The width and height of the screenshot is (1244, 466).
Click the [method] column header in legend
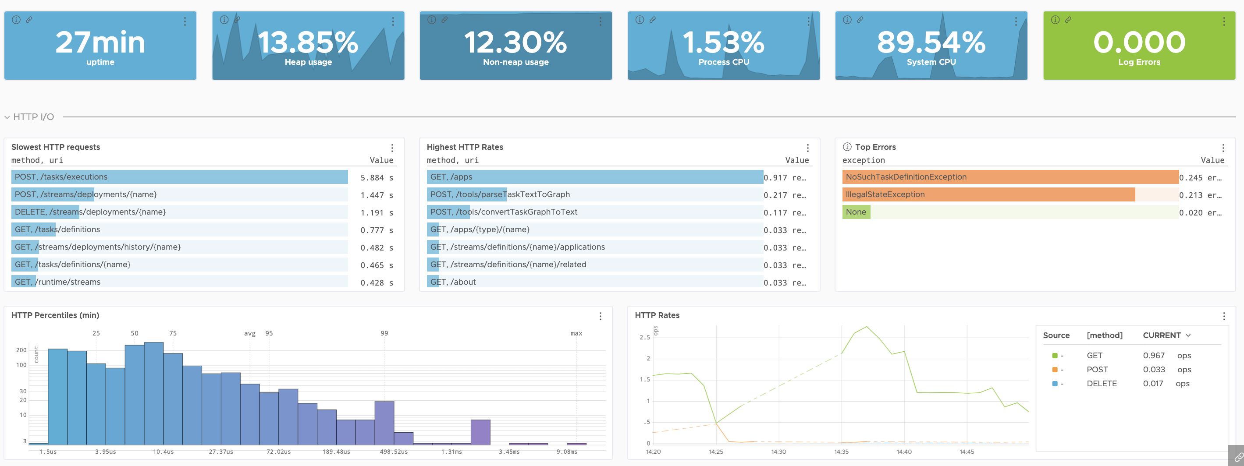[x=1105, y=335]
